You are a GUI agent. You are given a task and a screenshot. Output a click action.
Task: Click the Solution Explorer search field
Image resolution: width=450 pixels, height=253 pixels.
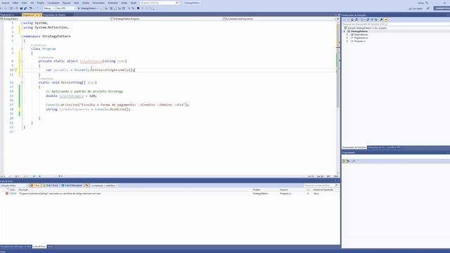point(395,24)
